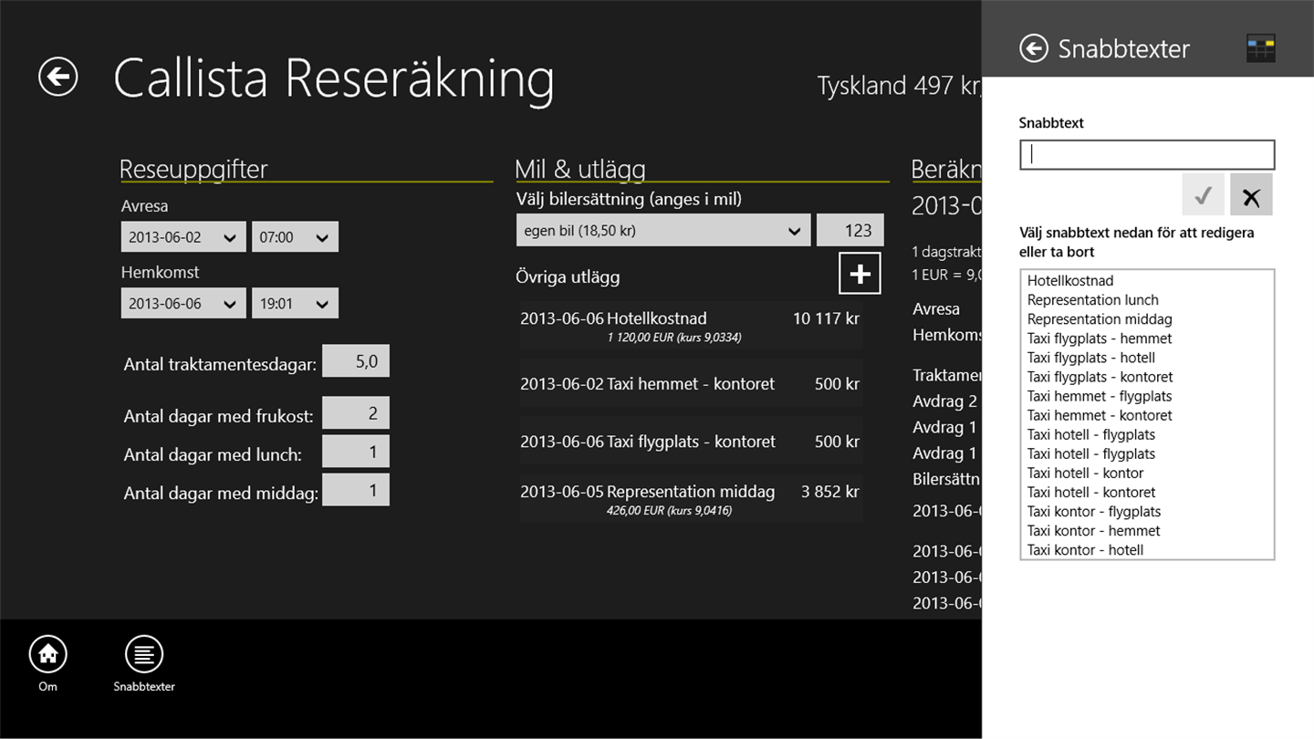Screen dimensions: 1314x739
Task: Select the Representation middag 3 852 kr expense
Action: click(691, 499)
